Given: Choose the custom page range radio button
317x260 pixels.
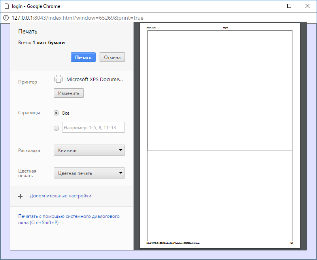Looking at the screenshot, I should [56, 128].
